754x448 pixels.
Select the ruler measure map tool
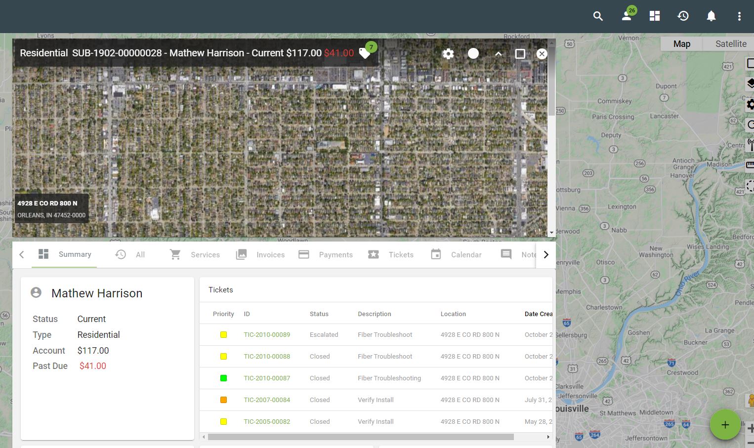750,165
